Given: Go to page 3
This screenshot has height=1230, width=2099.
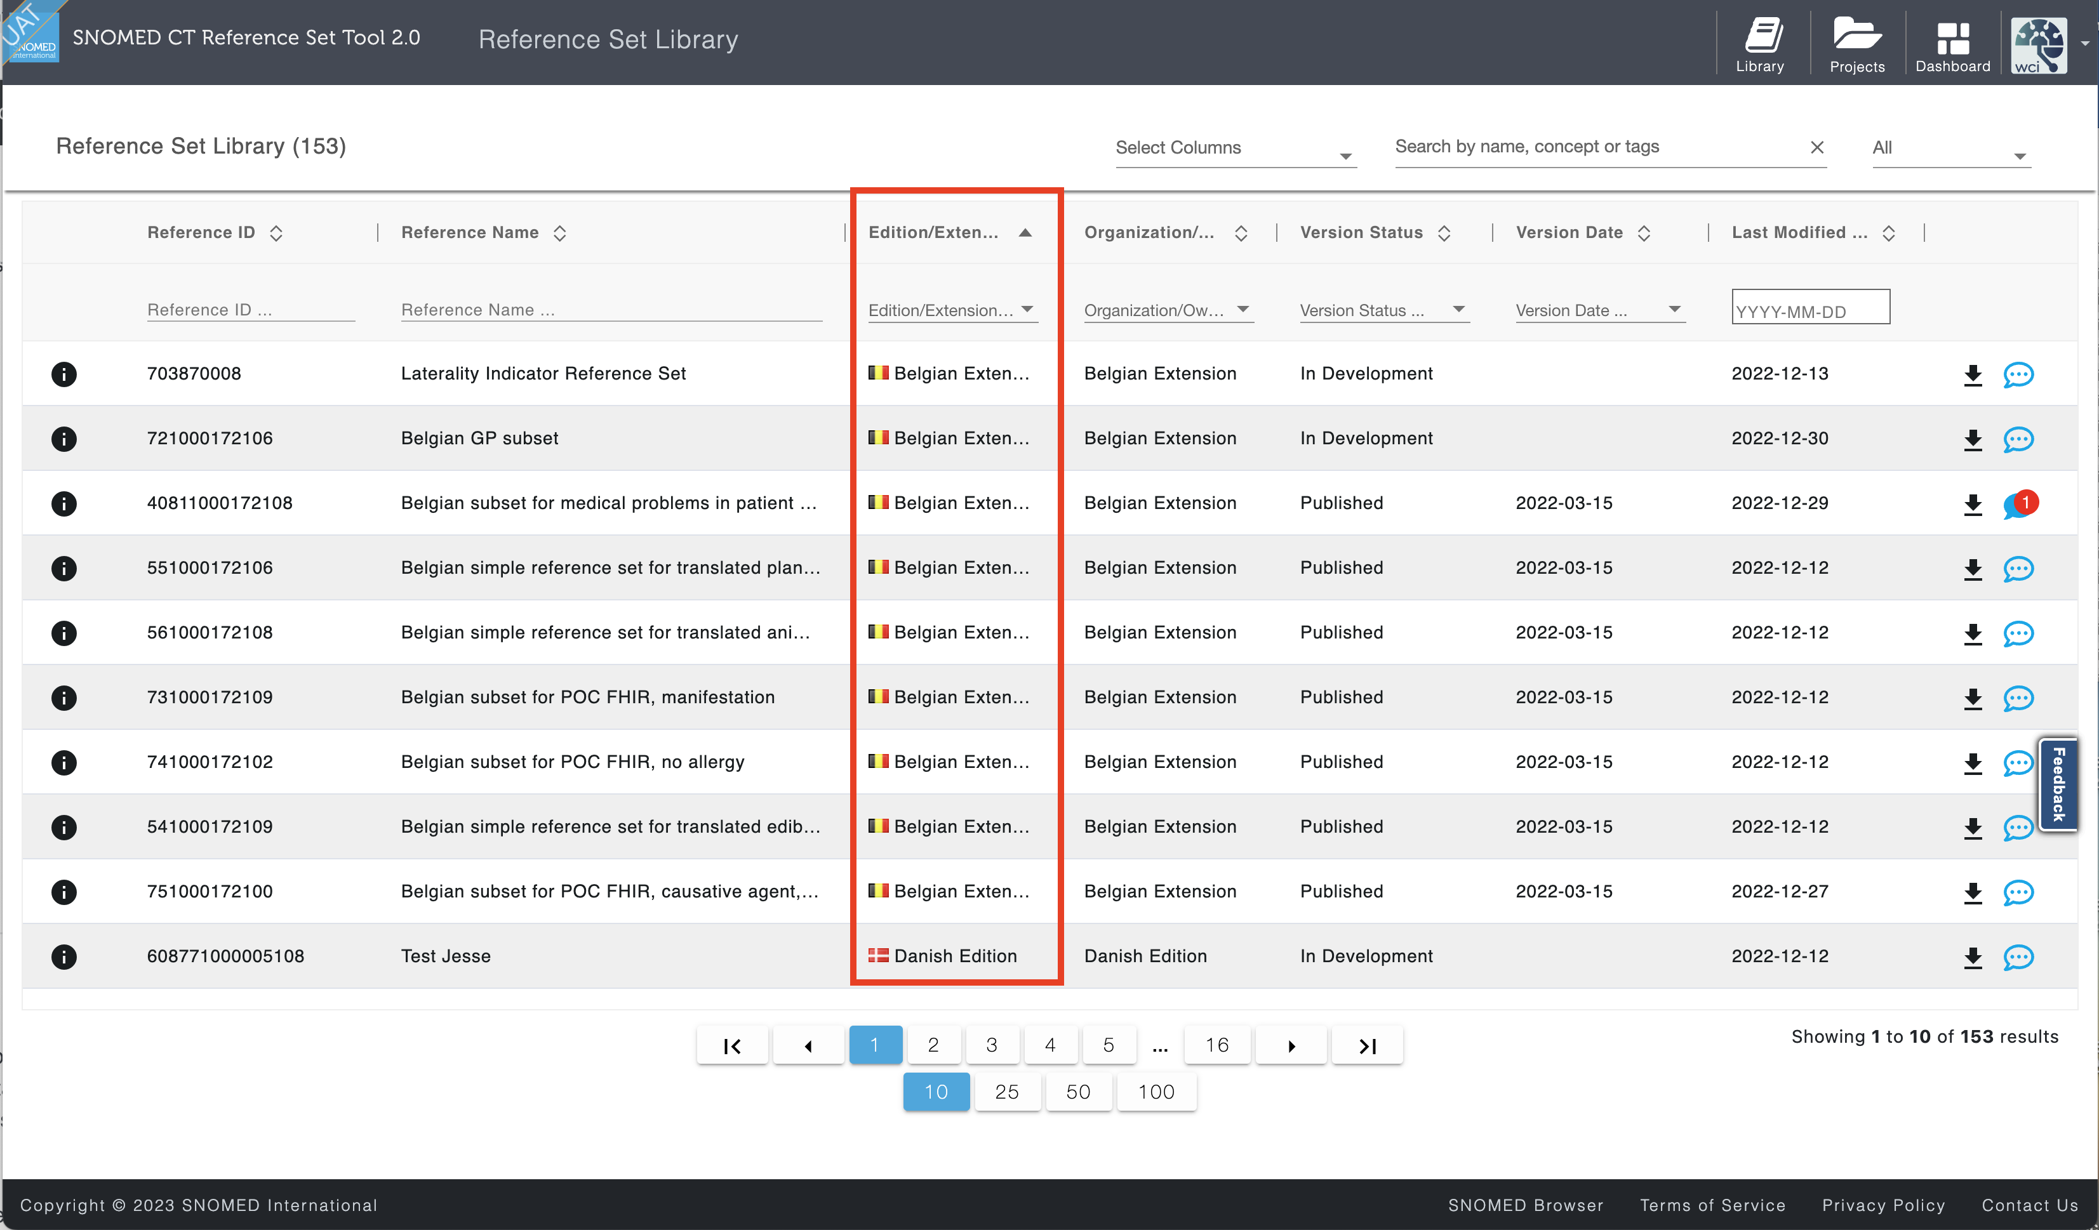Looking at the screenshot, I should [x=991, y=1045].
